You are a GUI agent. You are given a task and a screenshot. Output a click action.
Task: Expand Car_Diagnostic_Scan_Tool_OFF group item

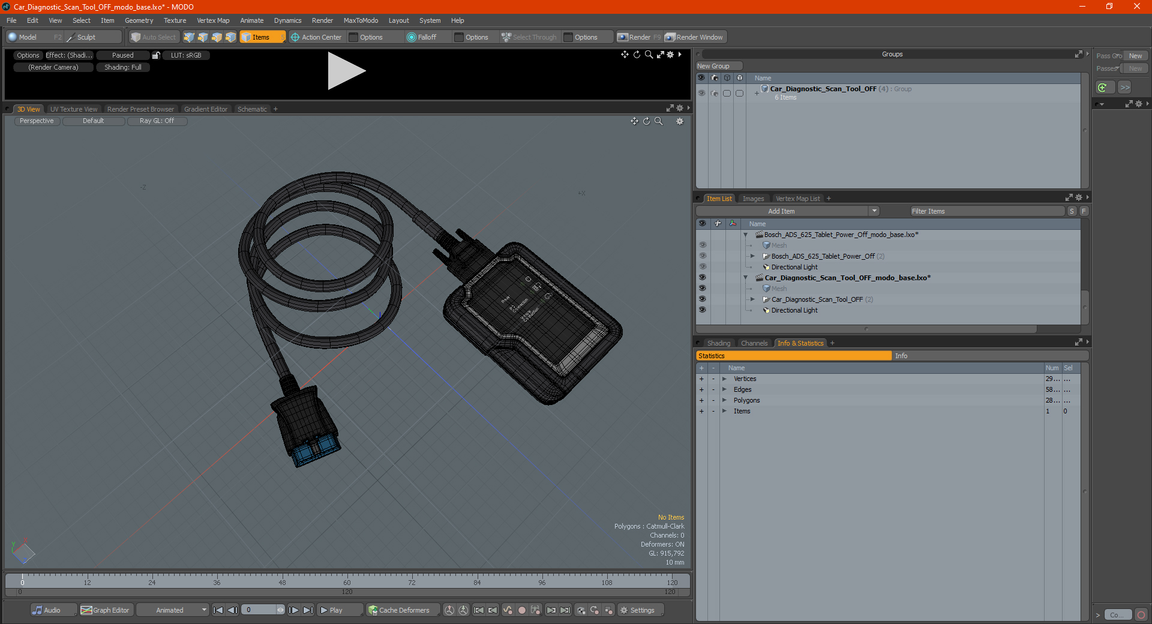coord(752,299)
